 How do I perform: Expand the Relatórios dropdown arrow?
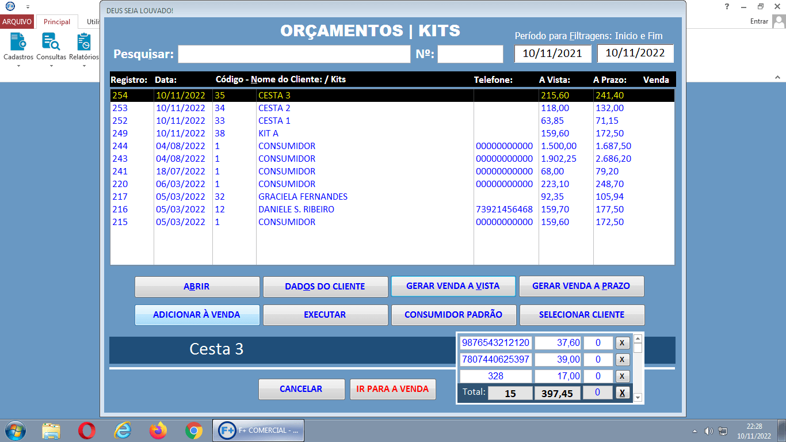click(84, 66)
